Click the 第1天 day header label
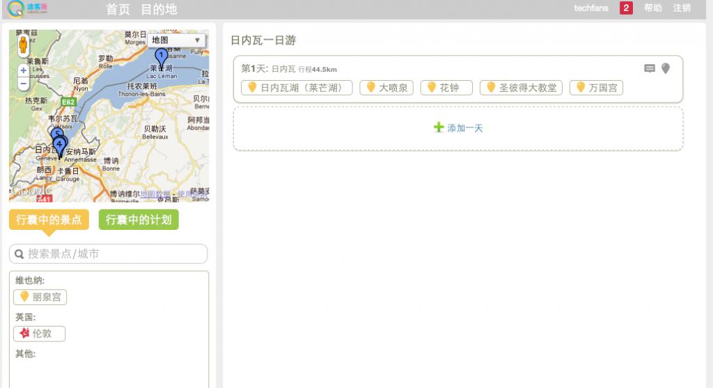713x388 pixels. tap(254, 69)
